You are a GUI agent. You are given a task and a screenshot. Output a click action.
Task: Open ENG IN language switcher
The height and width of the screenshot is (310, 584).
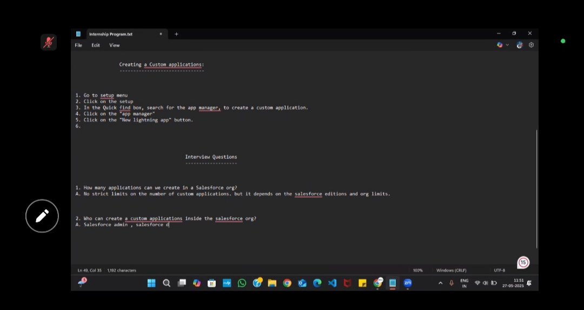click(464, 283)
